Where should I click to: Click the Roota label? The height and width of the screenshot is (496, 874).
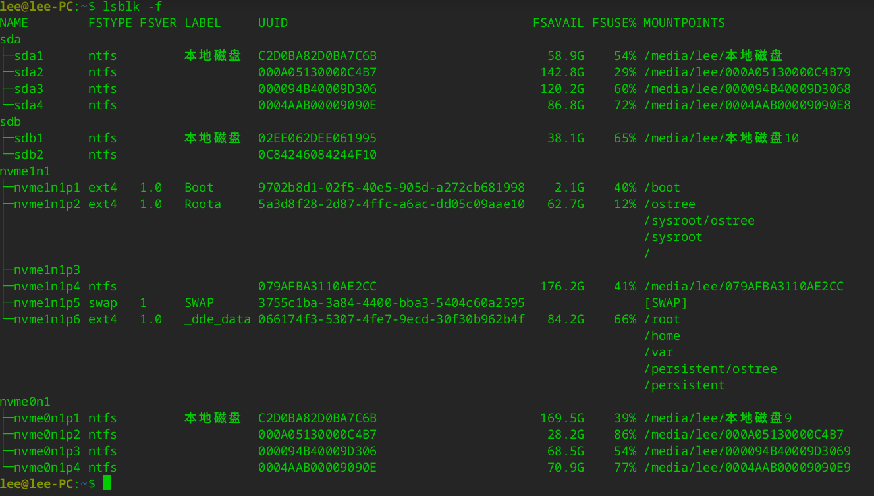(x=203, y=204)
